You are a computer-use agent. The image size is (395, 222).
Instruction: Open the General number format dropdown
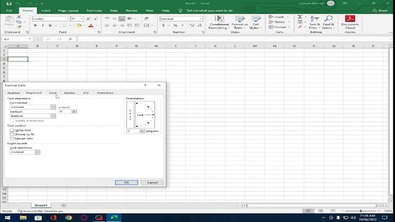coord(201,19)
